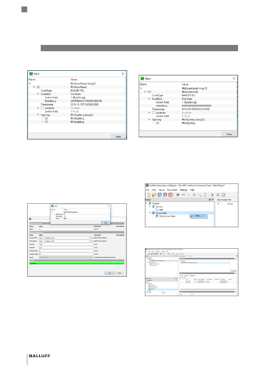Select Project root node in tree containing test server
Screen dimensions: 259x366
coord(156,203)
